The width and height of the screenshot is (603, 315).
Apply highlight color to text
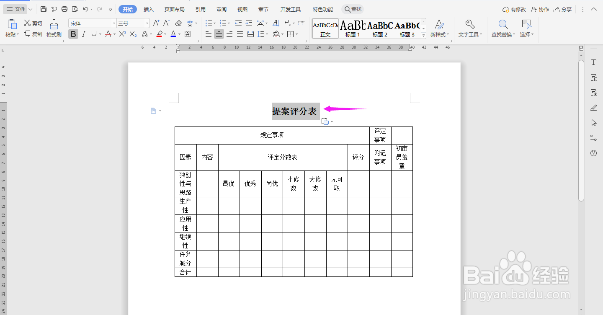(160, 34)
